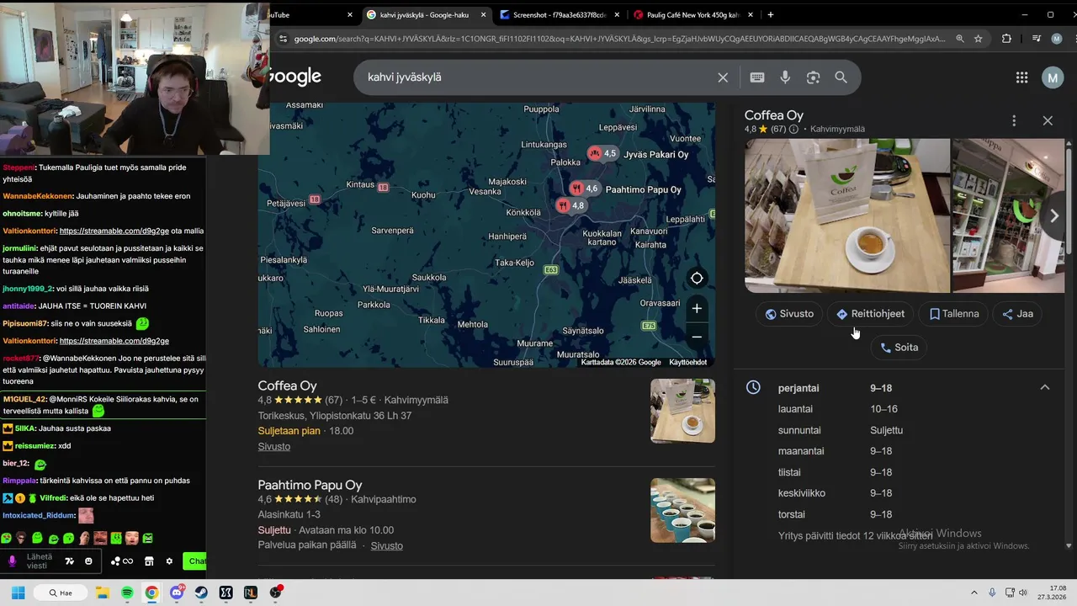The width and height of the screenshot is (1077, 606).
Task: Open the Coffea Oy result title
Action: point(288,386)
